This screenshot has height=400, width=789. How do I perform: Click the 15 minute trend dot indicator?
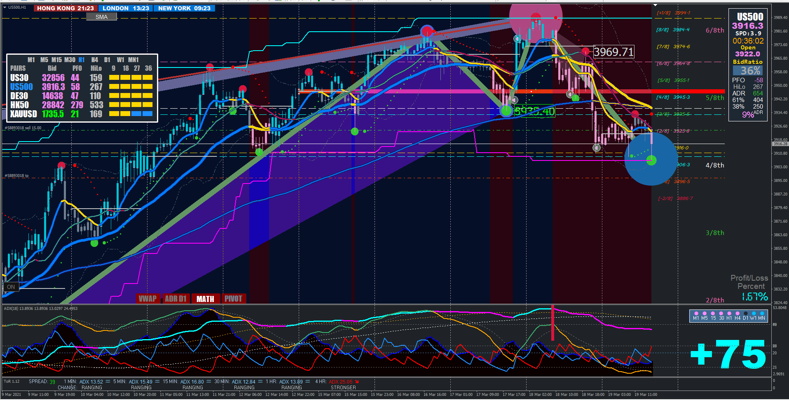(x=713, y=314)
